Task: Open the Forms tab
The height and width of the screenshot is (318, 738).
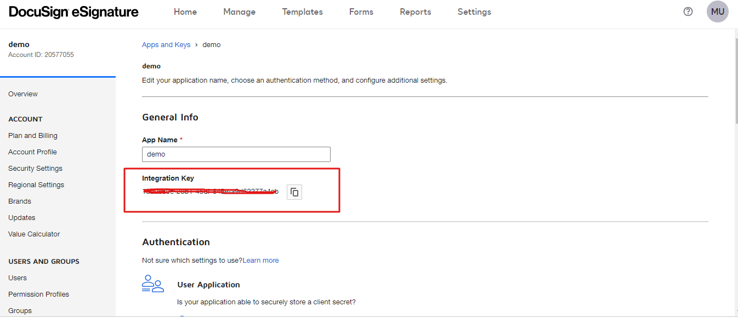Action: click(x=361, y=11)
